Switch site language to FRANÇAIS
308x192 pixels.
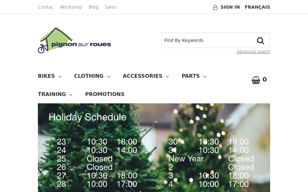pos(257,7)
